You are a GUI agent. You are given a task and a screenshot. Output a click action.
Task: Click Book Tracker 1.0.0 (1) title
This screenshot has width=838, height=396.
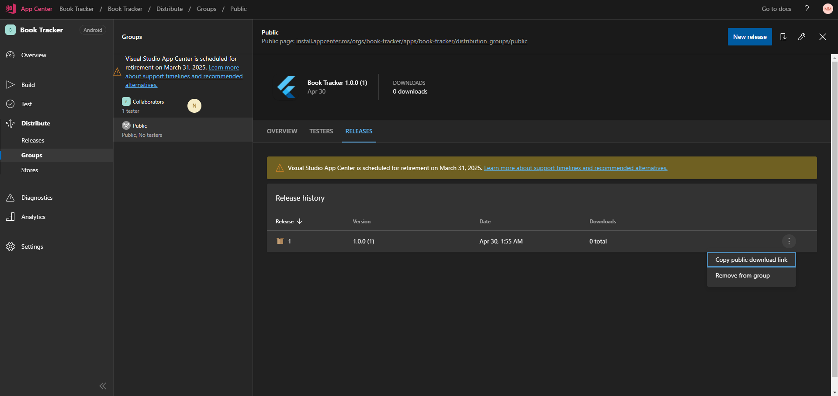(337, 83)
